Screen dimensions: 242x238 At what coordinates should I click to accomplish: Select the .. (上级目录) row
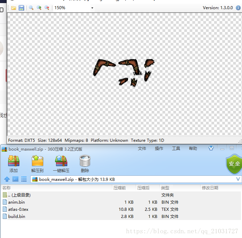click(121, 195)
